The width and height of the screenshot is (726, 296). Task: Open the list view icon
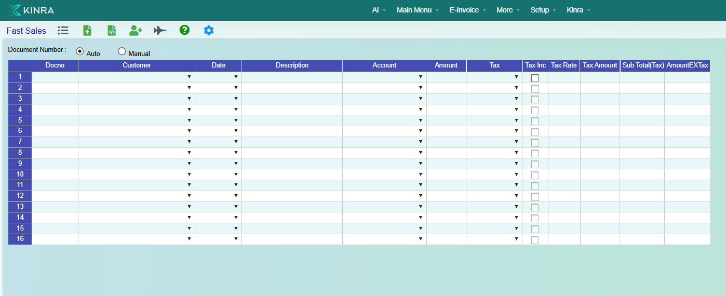click(63, 31)
